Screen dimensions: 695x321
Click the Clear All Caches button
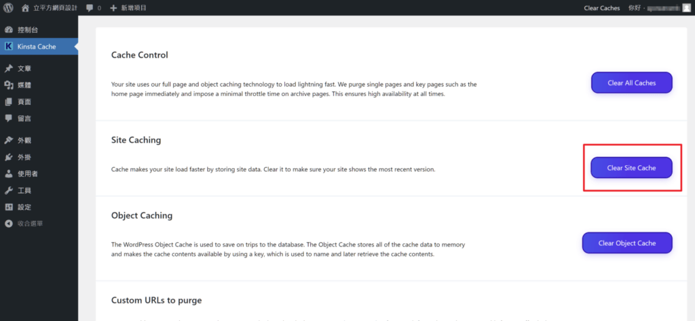[632, 83]
